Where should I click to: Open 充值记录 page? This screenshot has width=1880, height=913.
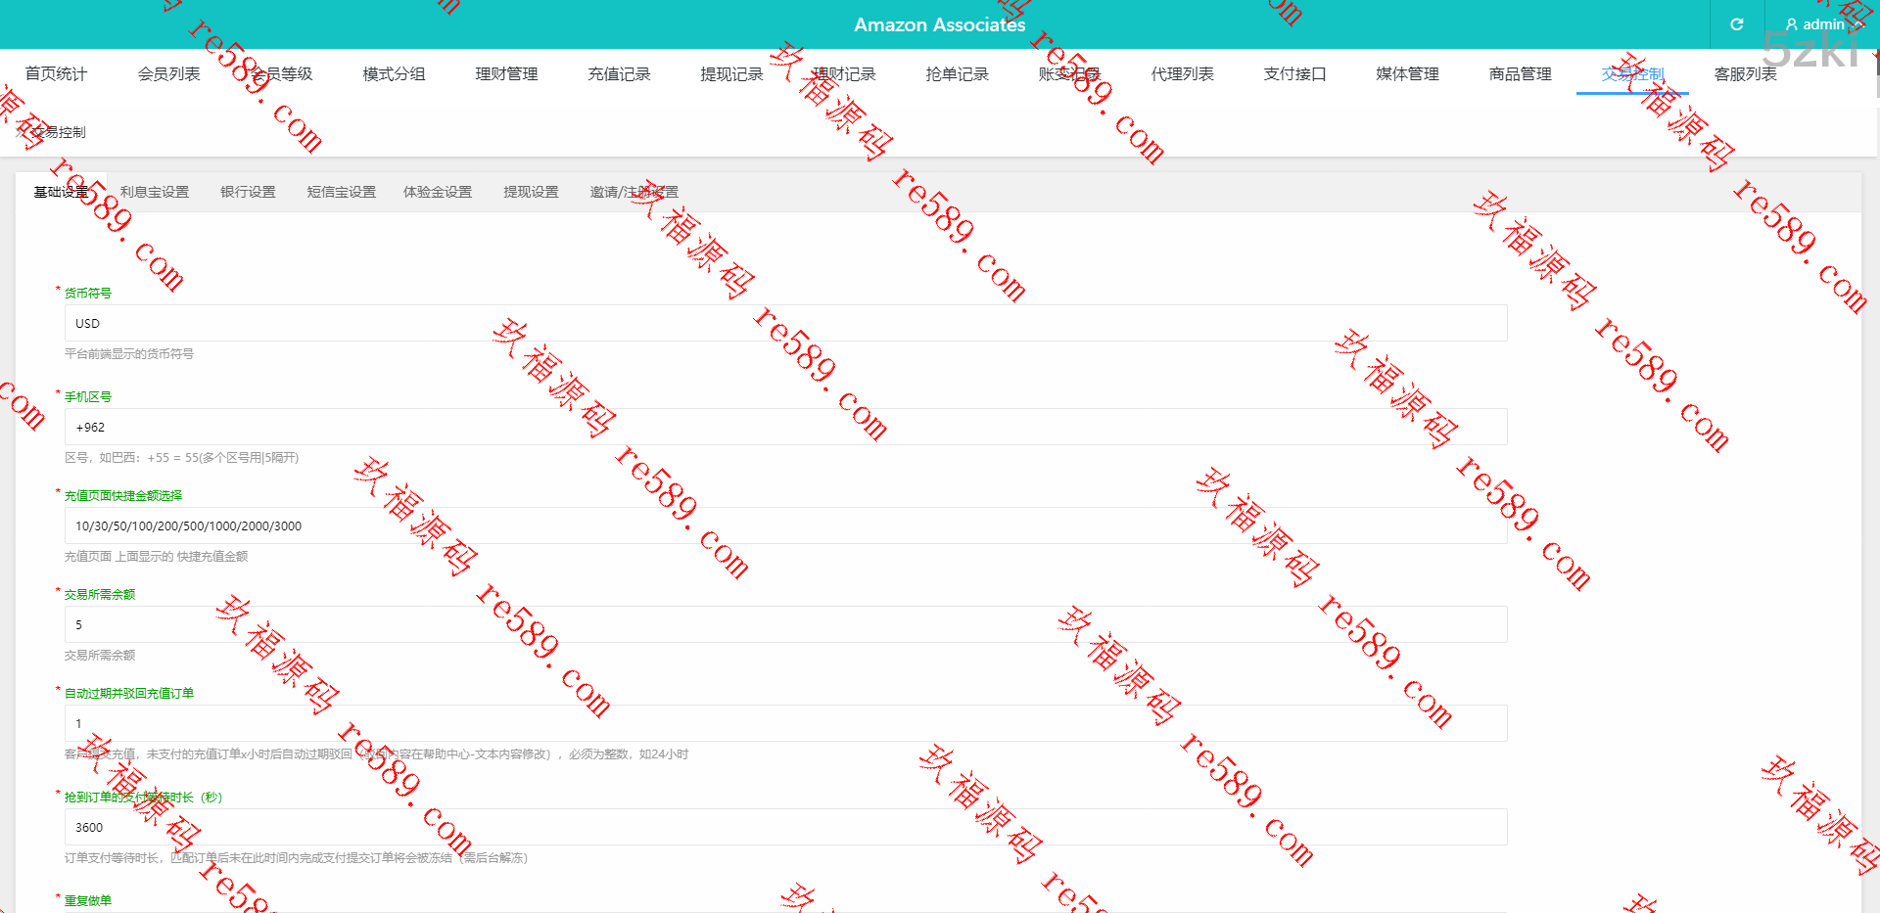pos(619,74)
